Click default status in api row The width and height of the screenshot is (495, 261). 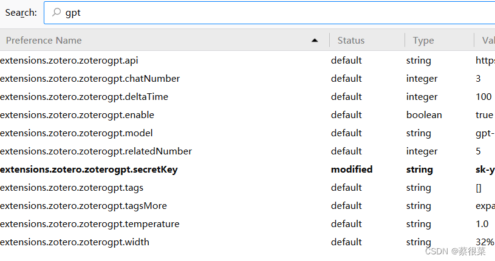[x=346, y=61]
